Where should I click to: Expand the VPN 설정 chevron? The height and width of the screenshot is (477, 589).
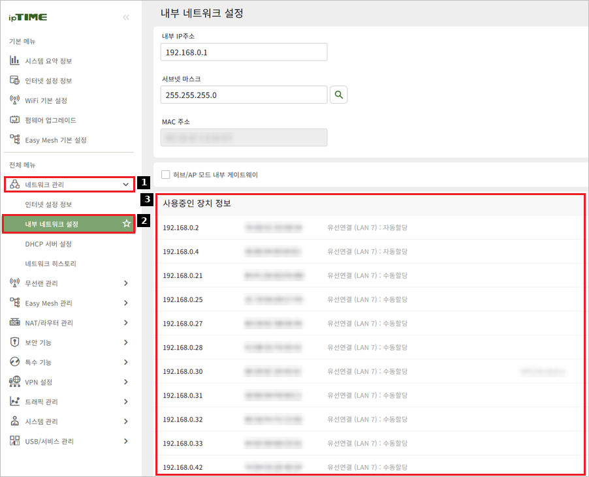click(x=126, y=382)
